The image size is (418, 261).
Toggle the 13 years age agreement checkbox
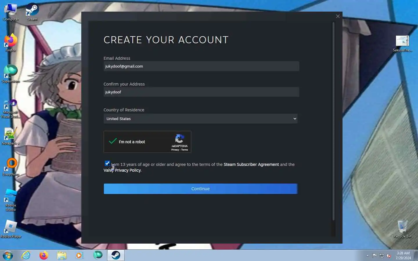point(107,163)
